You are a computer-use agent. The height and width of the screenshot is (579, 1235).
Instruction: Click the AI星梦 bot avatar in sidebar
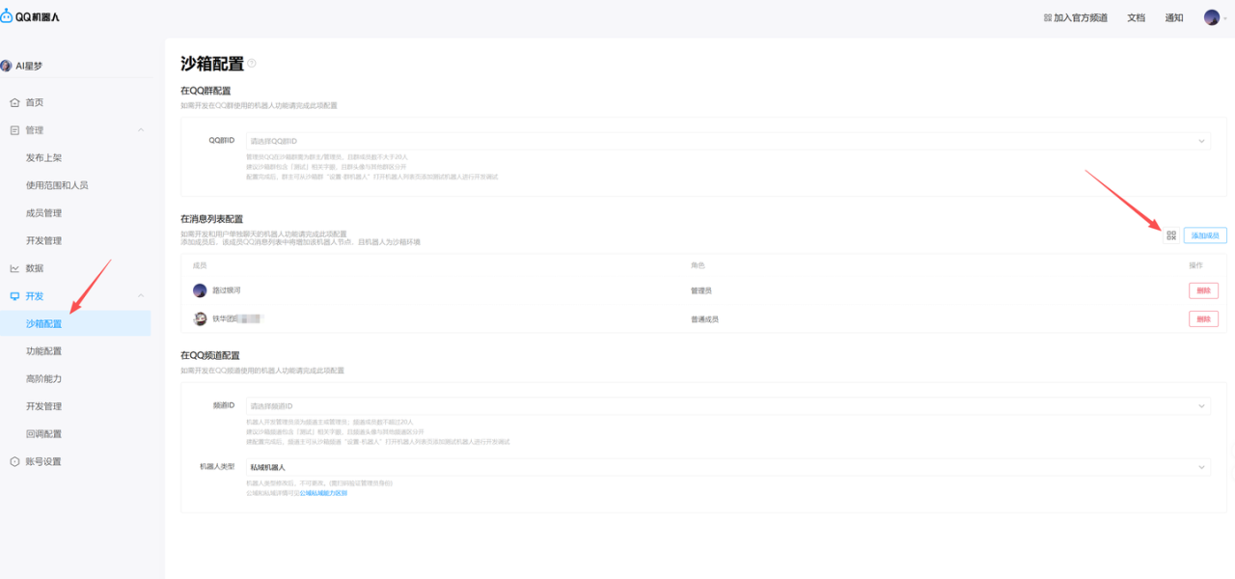click(x=7, y=66)
